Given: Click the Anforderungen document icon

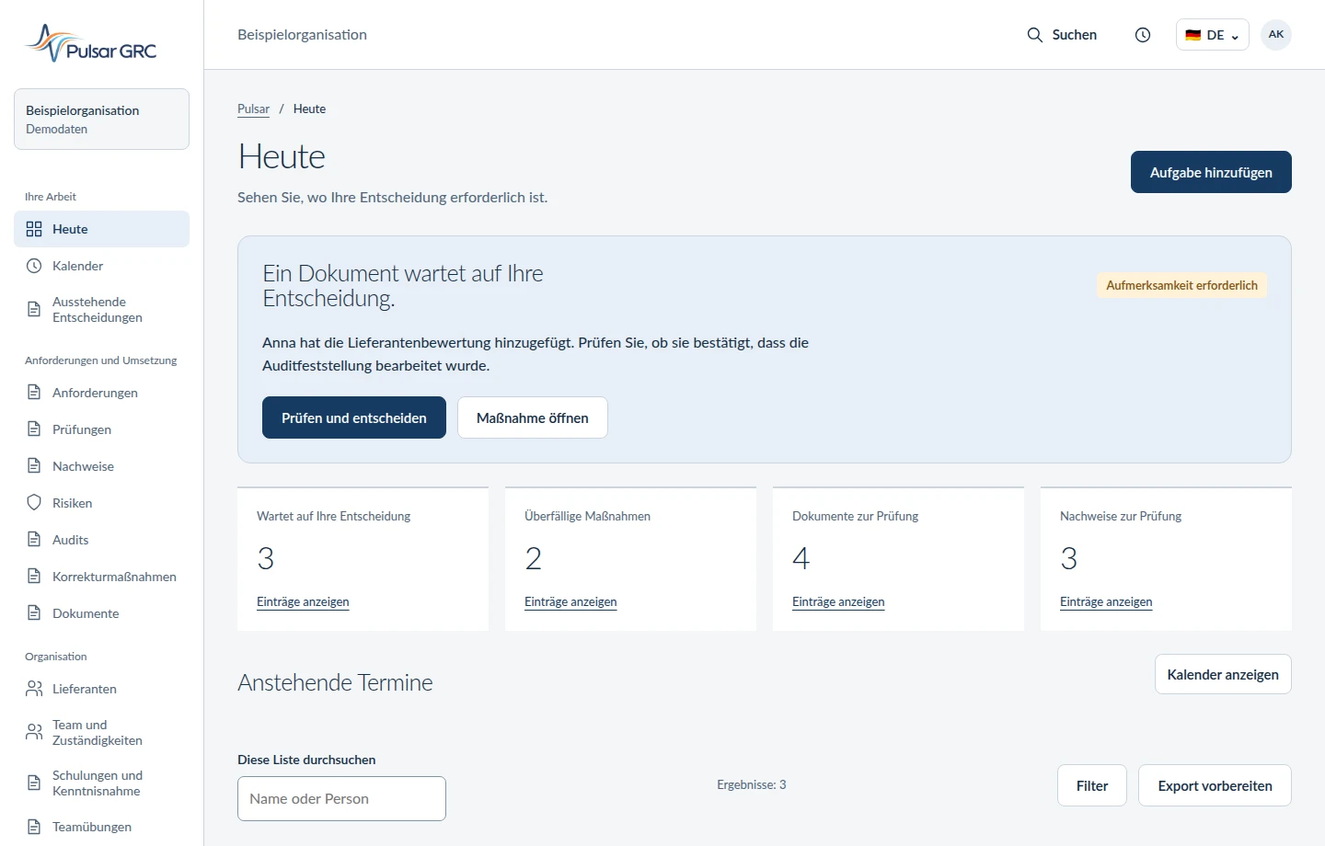Looking at the screenshot, I should coord(34,393).
